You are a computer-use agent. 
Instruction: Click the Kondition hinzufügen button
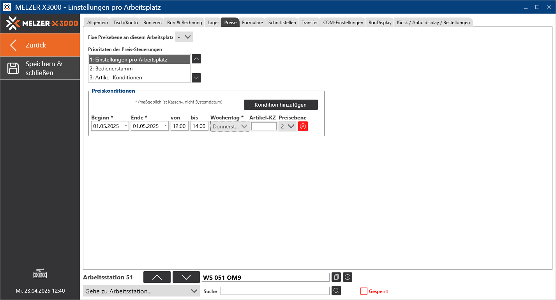pos(281,105)
